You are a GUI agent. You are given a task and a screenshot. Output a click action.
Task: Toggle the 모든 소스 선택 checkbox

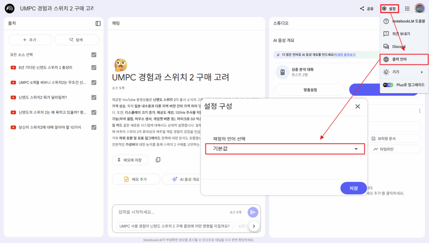point(94,55)
